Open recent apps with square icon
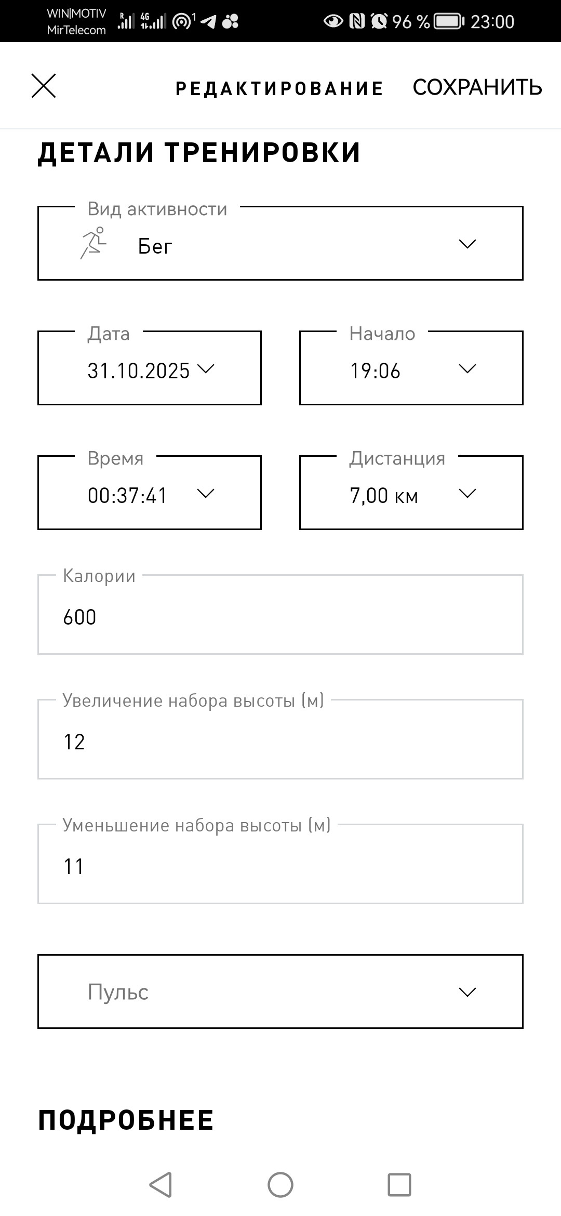This screenshot has width=561, height=1216. point(399,1185)
